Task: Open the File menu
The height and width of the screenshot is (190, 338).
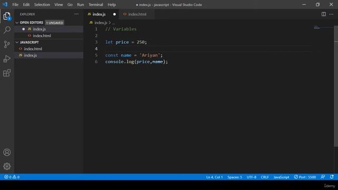Action: coord(15,5)
